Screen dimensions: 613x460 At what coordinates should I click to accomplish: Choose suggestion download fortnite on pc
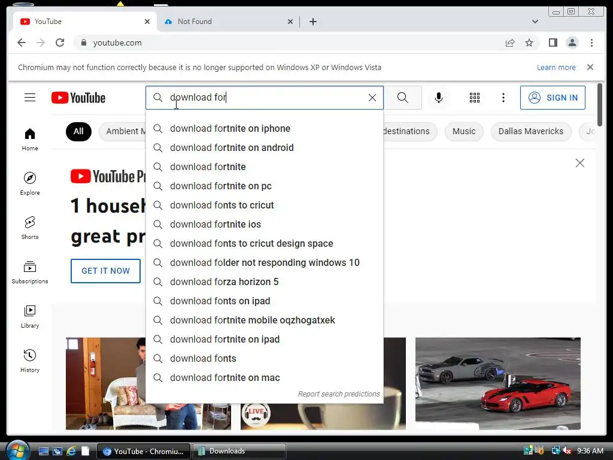(x=265, y=186)
